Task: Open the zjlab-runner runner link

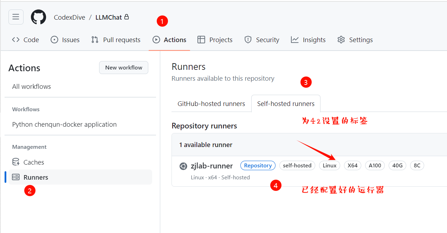Action: 212,166
